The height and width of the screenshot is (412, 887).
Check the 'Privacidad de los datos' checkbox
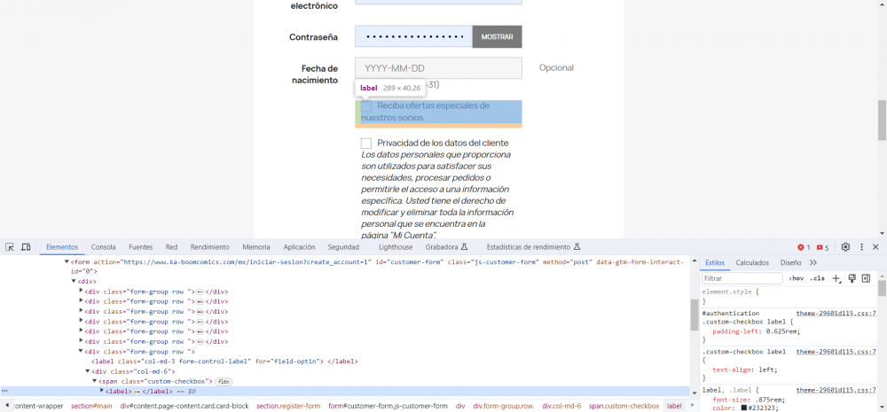click(x=366, y=143)
